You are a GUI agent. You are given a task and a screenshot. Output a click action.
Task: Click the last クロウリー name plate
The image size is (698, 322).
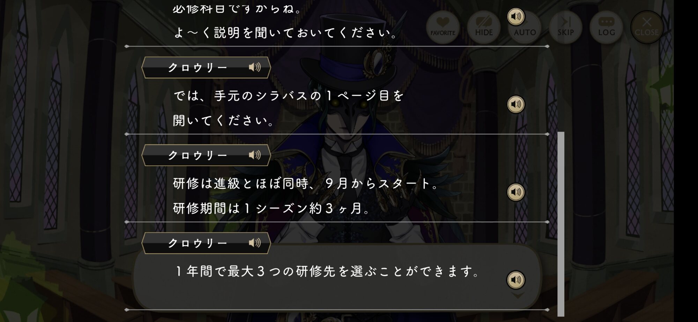[x=206, y=243]
